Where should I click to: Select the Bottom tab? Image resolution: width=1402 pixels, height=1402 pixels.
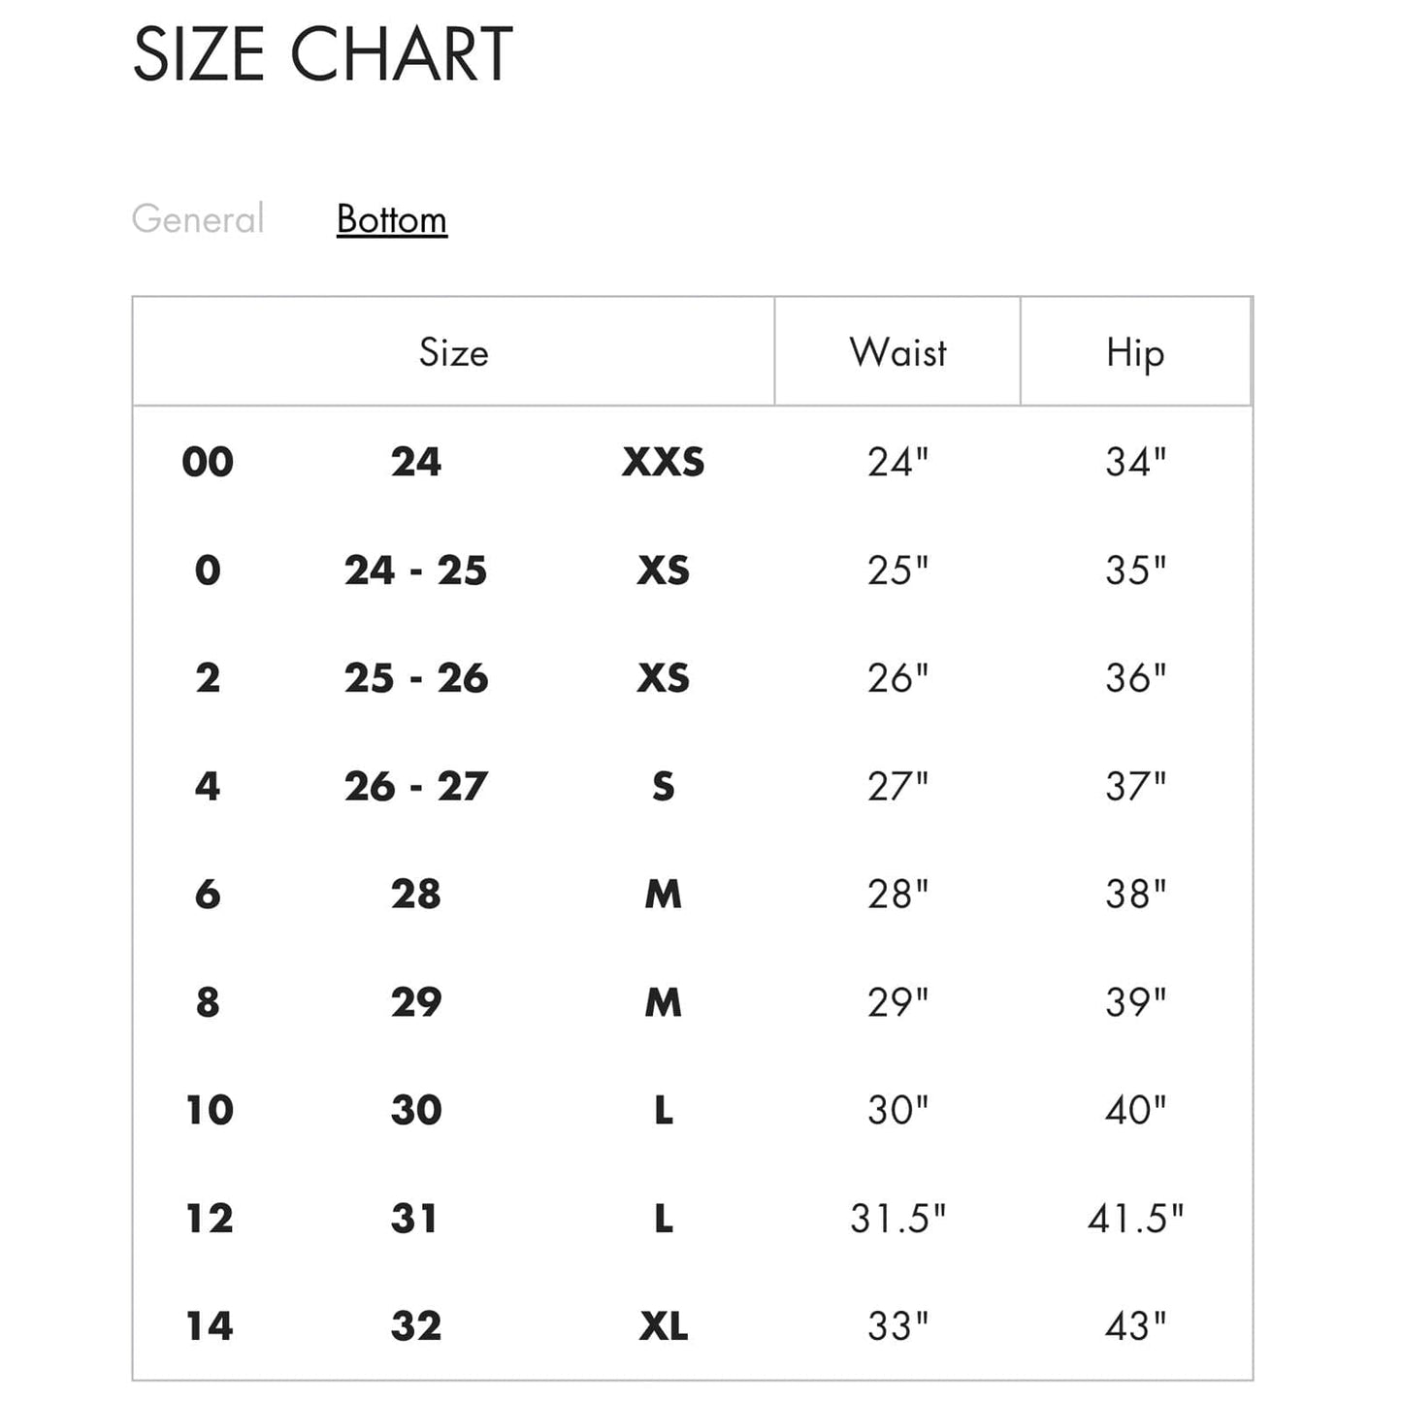[391, 219]
